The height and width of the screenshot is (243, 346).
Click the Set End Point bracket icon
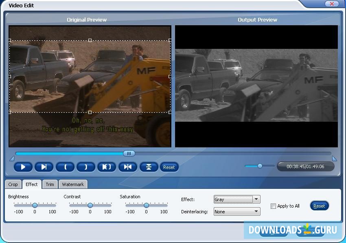tap(85, 167)
